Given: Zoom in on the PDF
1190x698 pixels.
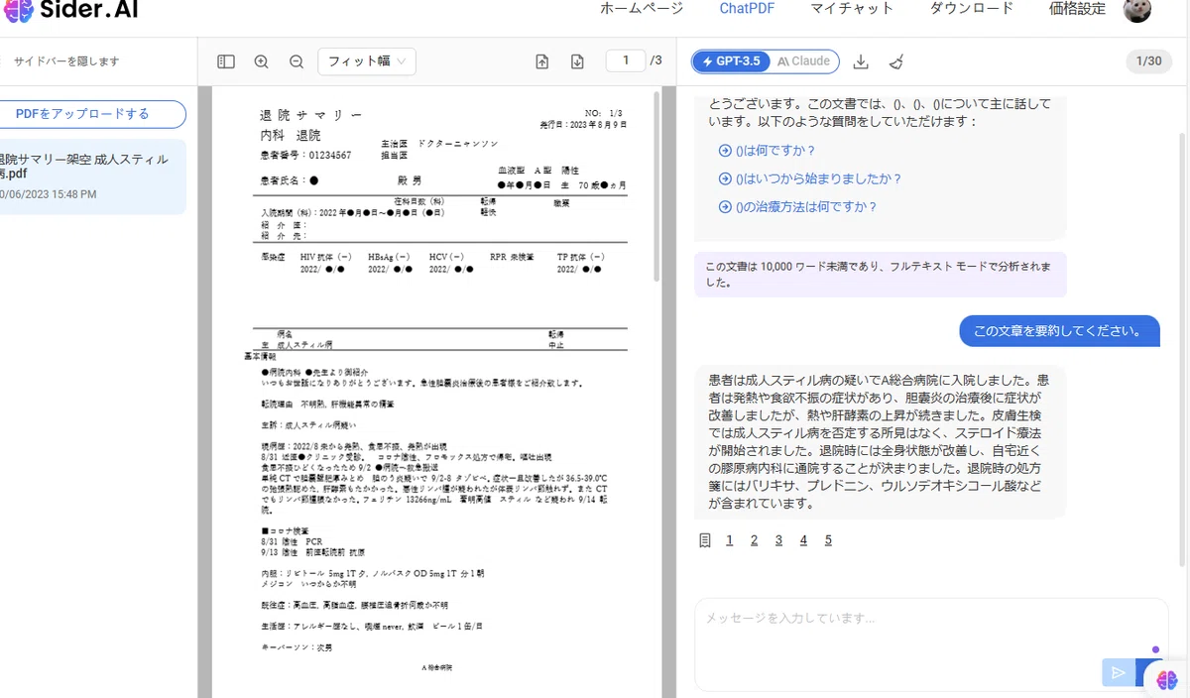Looking at the screenshot, I should [262, 61].
